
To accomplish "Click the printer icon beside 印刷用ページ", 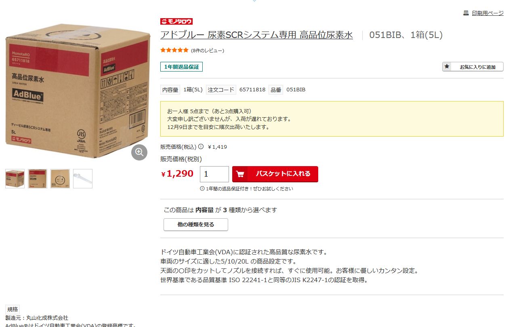I will pos(466,13).
